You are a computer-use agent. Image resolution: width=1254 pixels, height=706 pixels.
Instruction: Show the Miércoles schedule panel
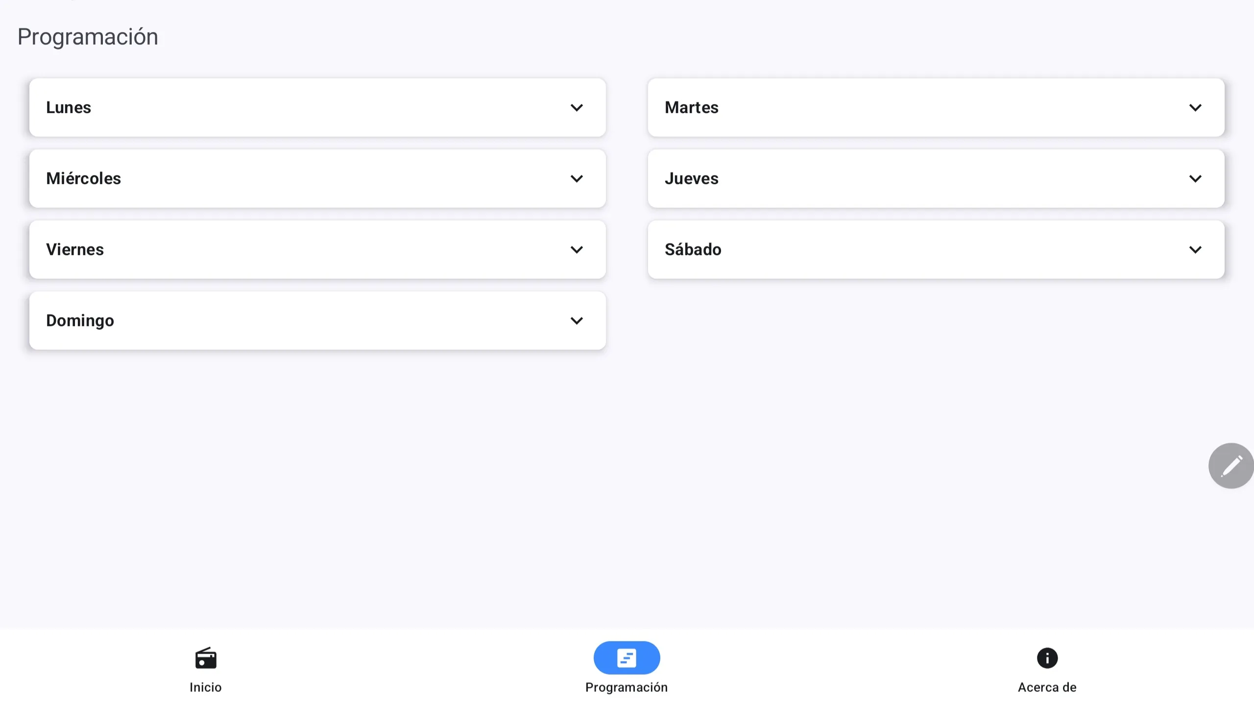tap(294, 179)
